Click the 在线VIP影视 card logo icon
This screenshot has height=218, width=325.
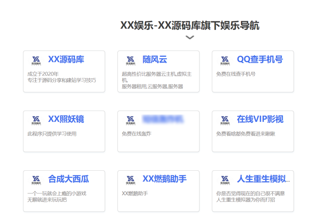tap(225, 119)
